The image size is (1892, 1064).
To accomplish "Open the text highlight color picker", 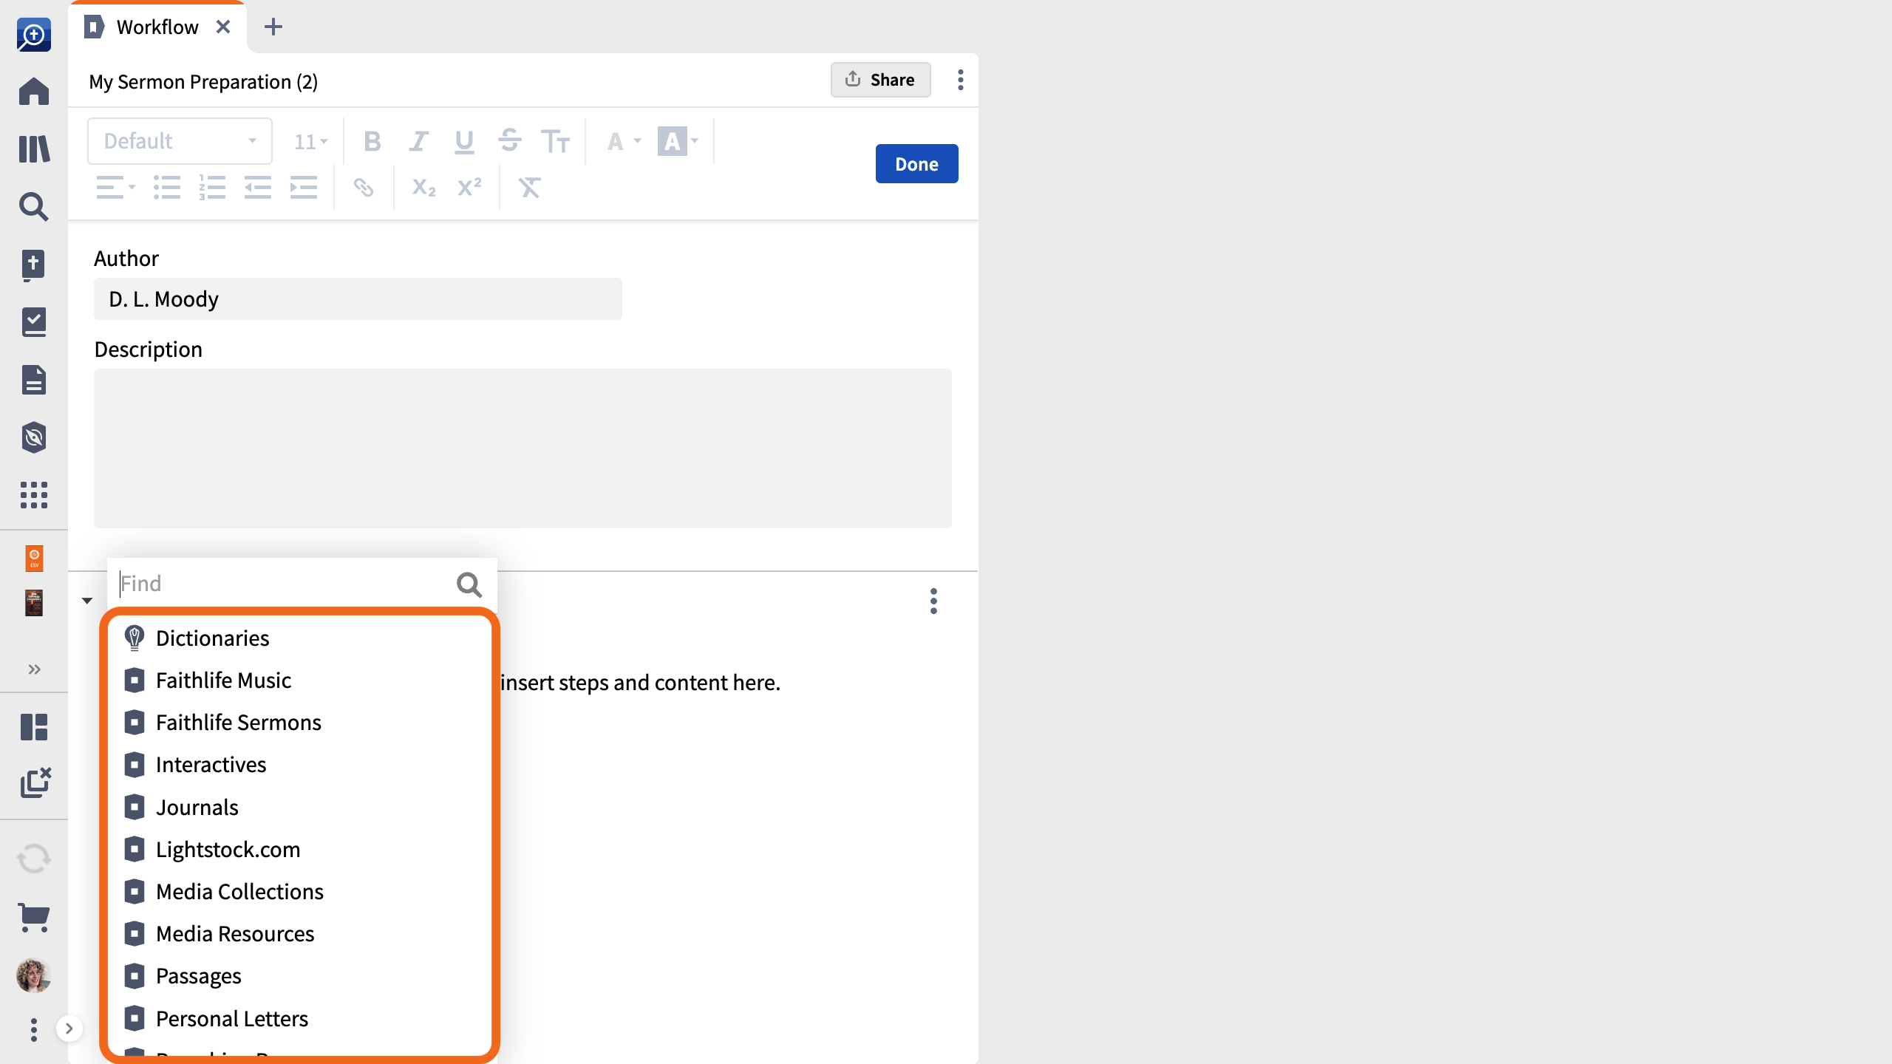I will point(678,141).
